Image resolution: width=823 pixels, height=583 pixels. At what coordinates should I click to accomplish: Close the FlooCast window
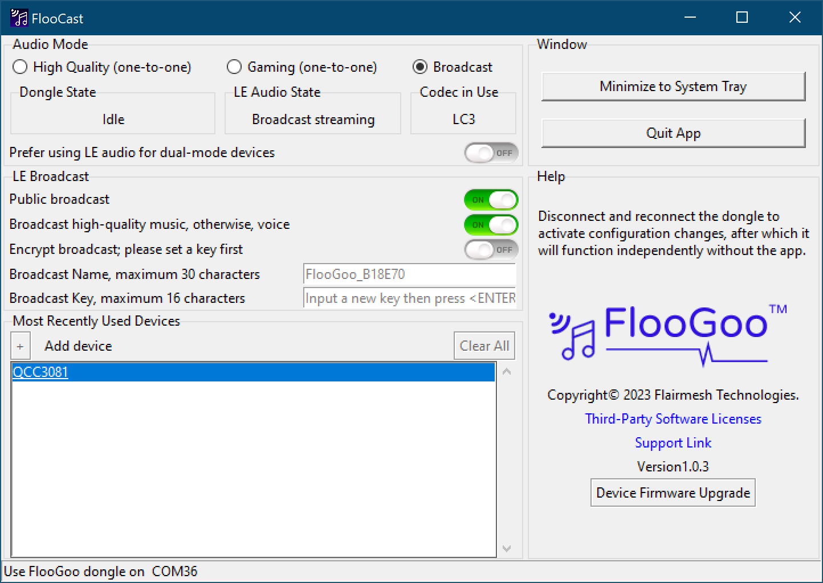pyautogui.click(x=795, y=18)
